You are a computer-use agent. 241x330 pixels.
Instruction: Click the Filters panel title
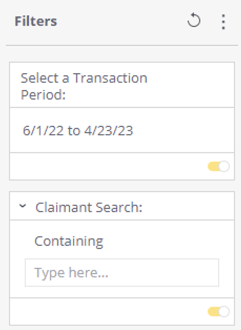click(x=35, y=21)
